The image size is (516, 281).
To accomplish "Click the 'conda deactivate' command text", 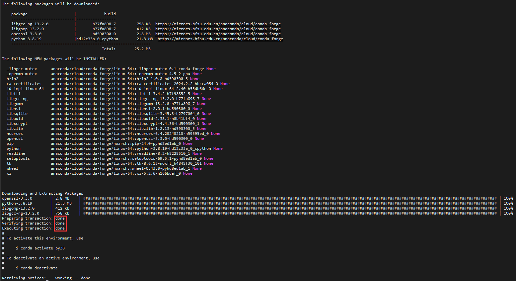I will (39, 268).
